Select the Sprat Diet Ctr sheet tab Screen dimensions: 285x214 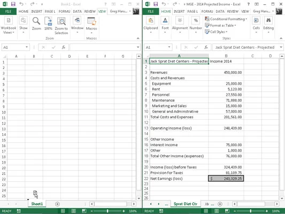(x=186, y=204)
